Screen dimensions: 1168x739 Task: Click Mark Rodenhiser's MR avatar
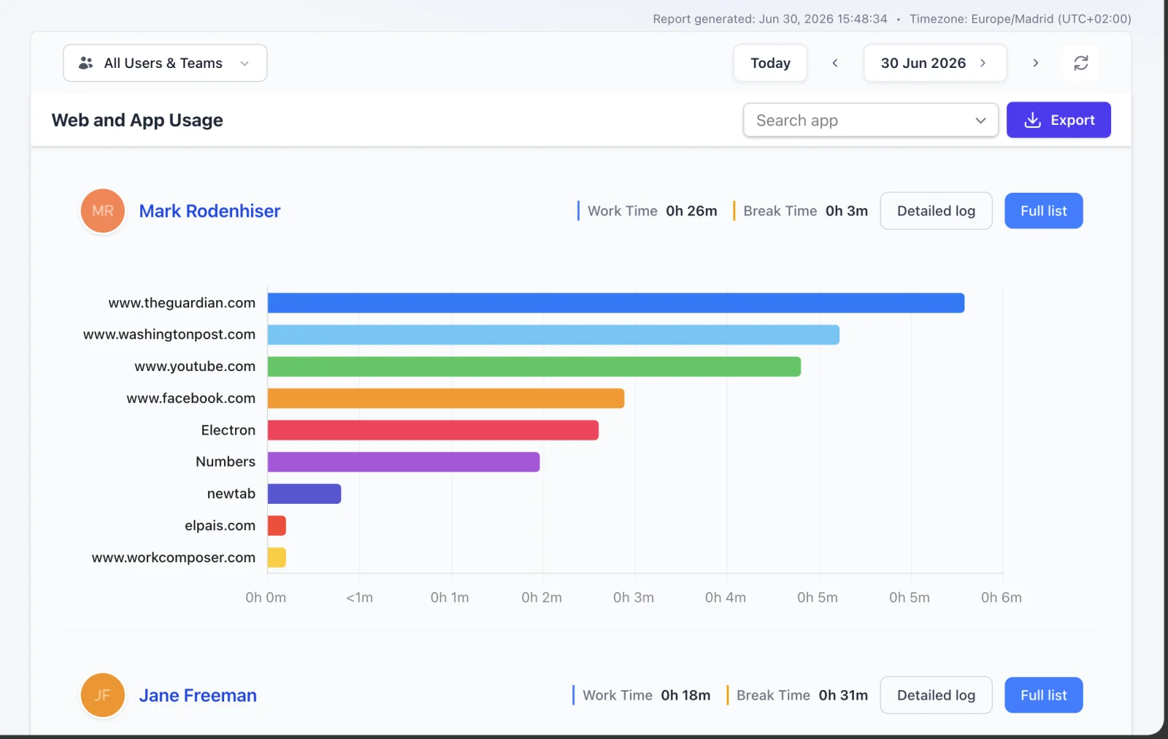pos(103,211)
